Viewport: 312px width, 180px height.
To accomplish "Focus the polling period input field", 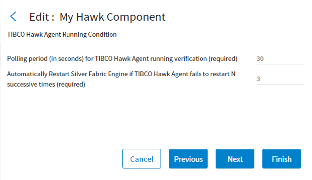I will pyautogui.click(x=280, y=59).
